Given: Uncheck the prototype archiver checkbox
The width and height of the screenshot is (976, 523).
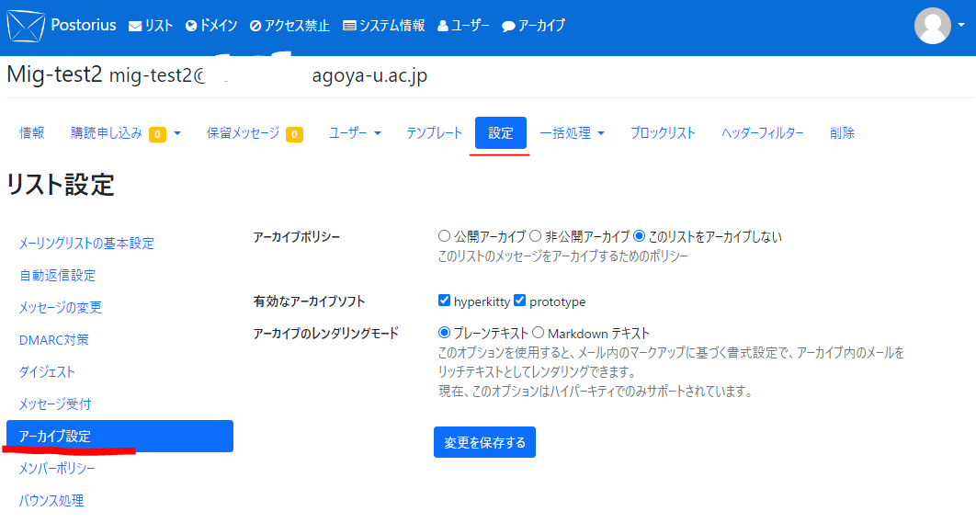Looking at the screenshot, I should click(520, 301).
